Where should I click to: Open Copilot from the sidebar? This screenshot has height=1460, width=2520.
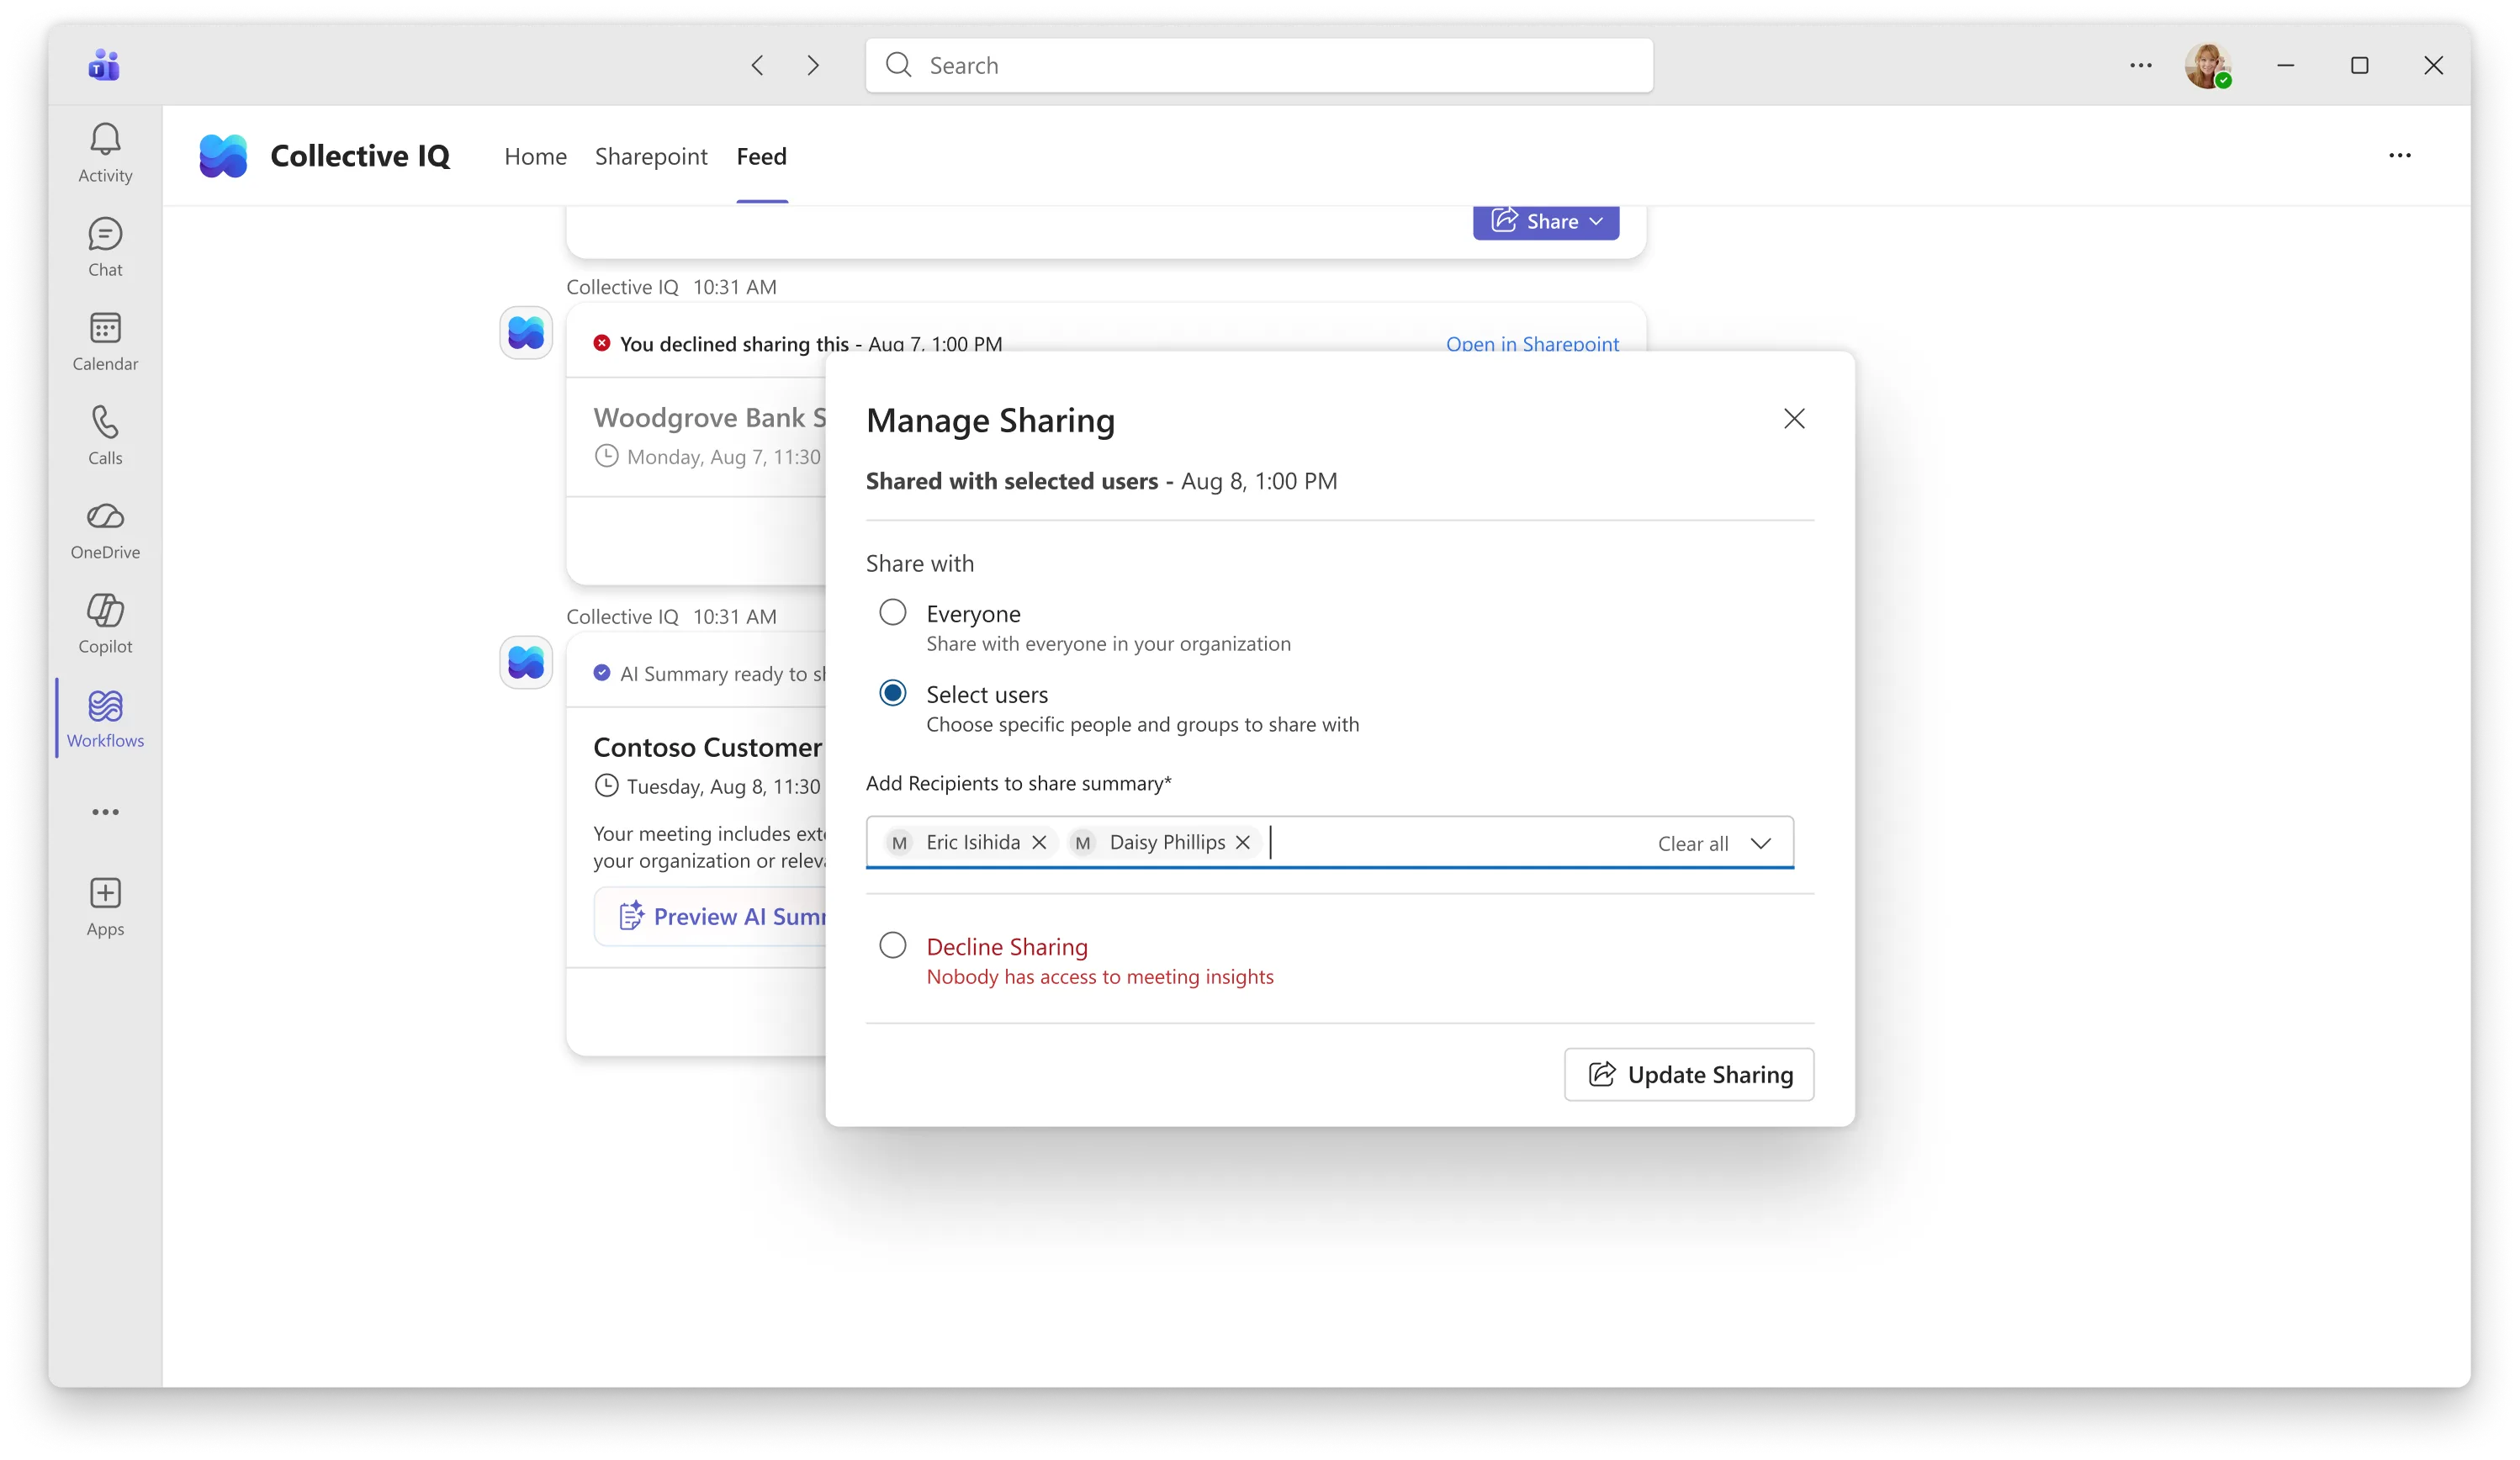click(105, 624)
